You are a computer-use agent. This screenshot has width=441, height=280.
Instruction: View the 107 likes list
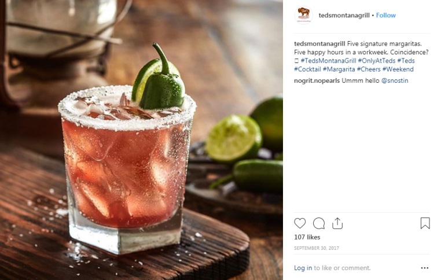307,237
